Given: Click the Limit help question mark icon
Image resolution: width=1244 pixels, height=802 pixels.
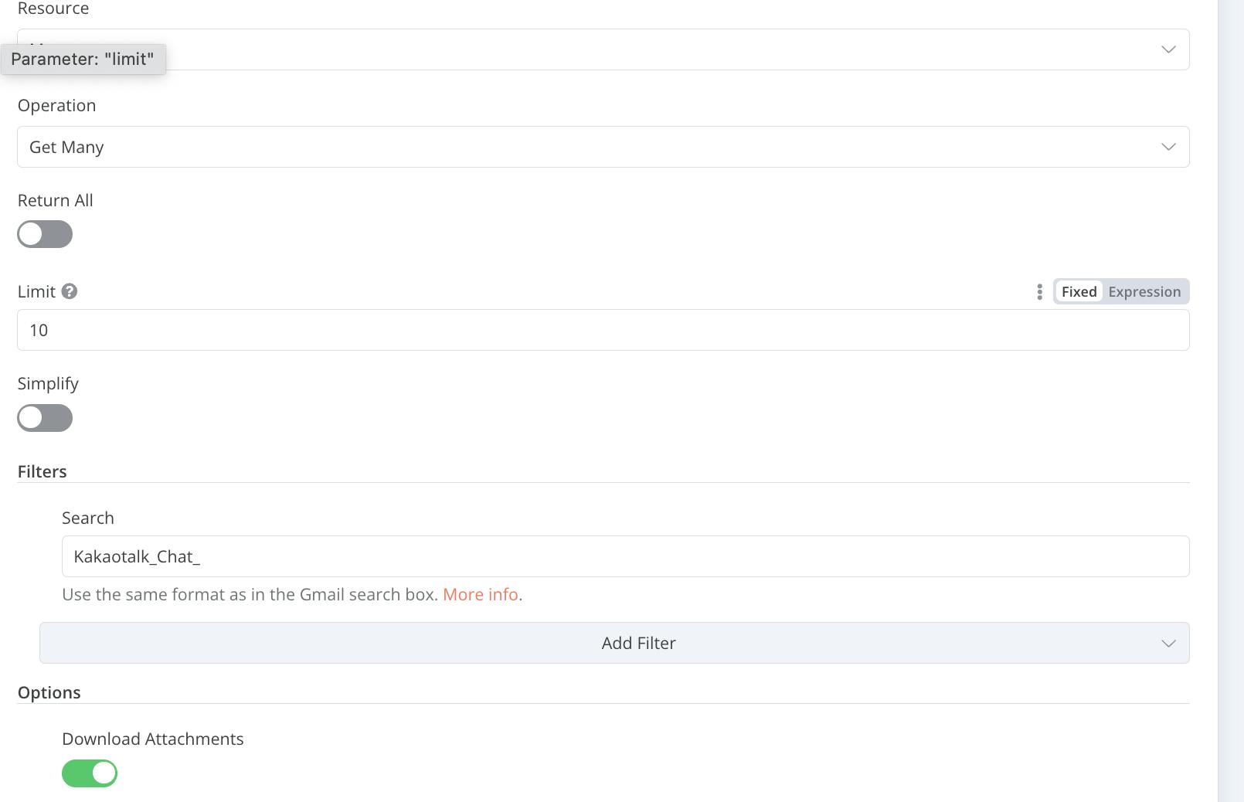Looking at the screenshot, I should (x=70, y=291).
